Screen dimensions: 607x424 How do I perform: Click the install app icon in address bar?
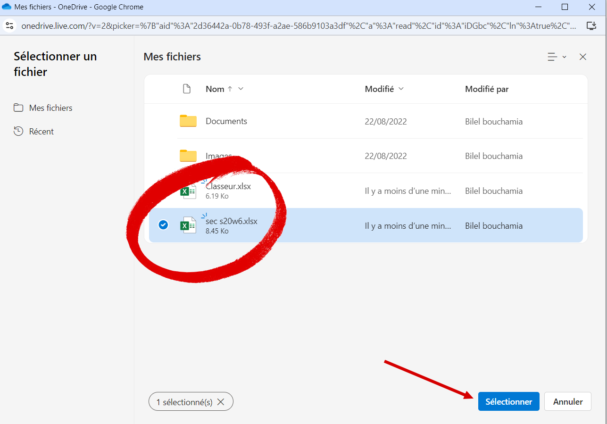coord(591,25)
